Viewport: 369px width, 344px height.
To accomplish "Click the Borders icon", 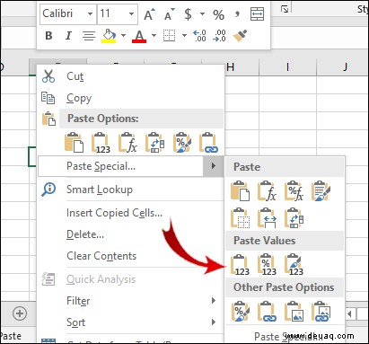I will (x=169, y=36).
